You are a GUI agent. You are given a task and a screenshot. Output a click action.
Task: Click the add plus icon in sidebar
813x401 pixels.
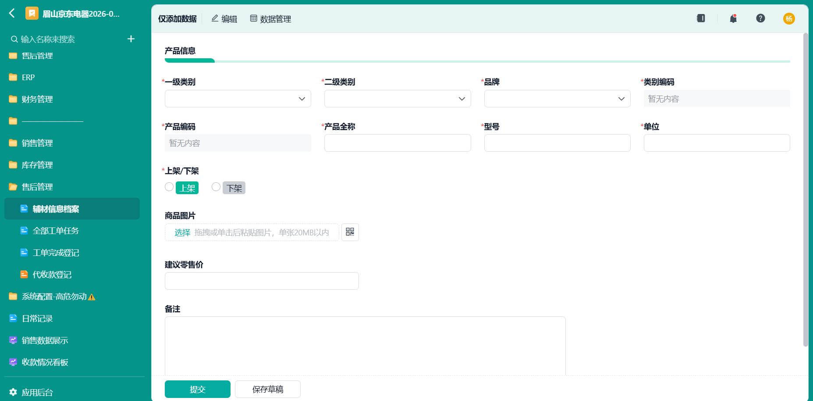pos(131,39)
